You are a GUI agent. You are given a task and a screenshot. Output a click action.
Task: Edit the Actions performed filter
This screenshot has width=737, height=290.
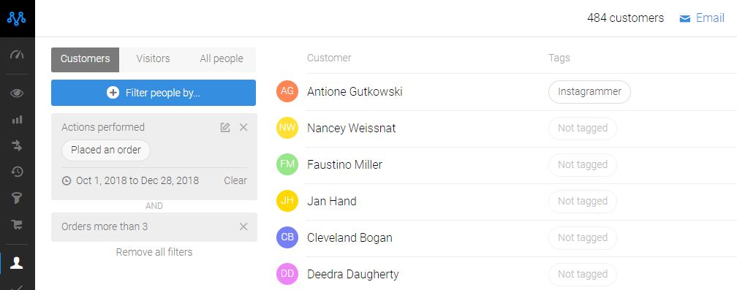(225, 127)
